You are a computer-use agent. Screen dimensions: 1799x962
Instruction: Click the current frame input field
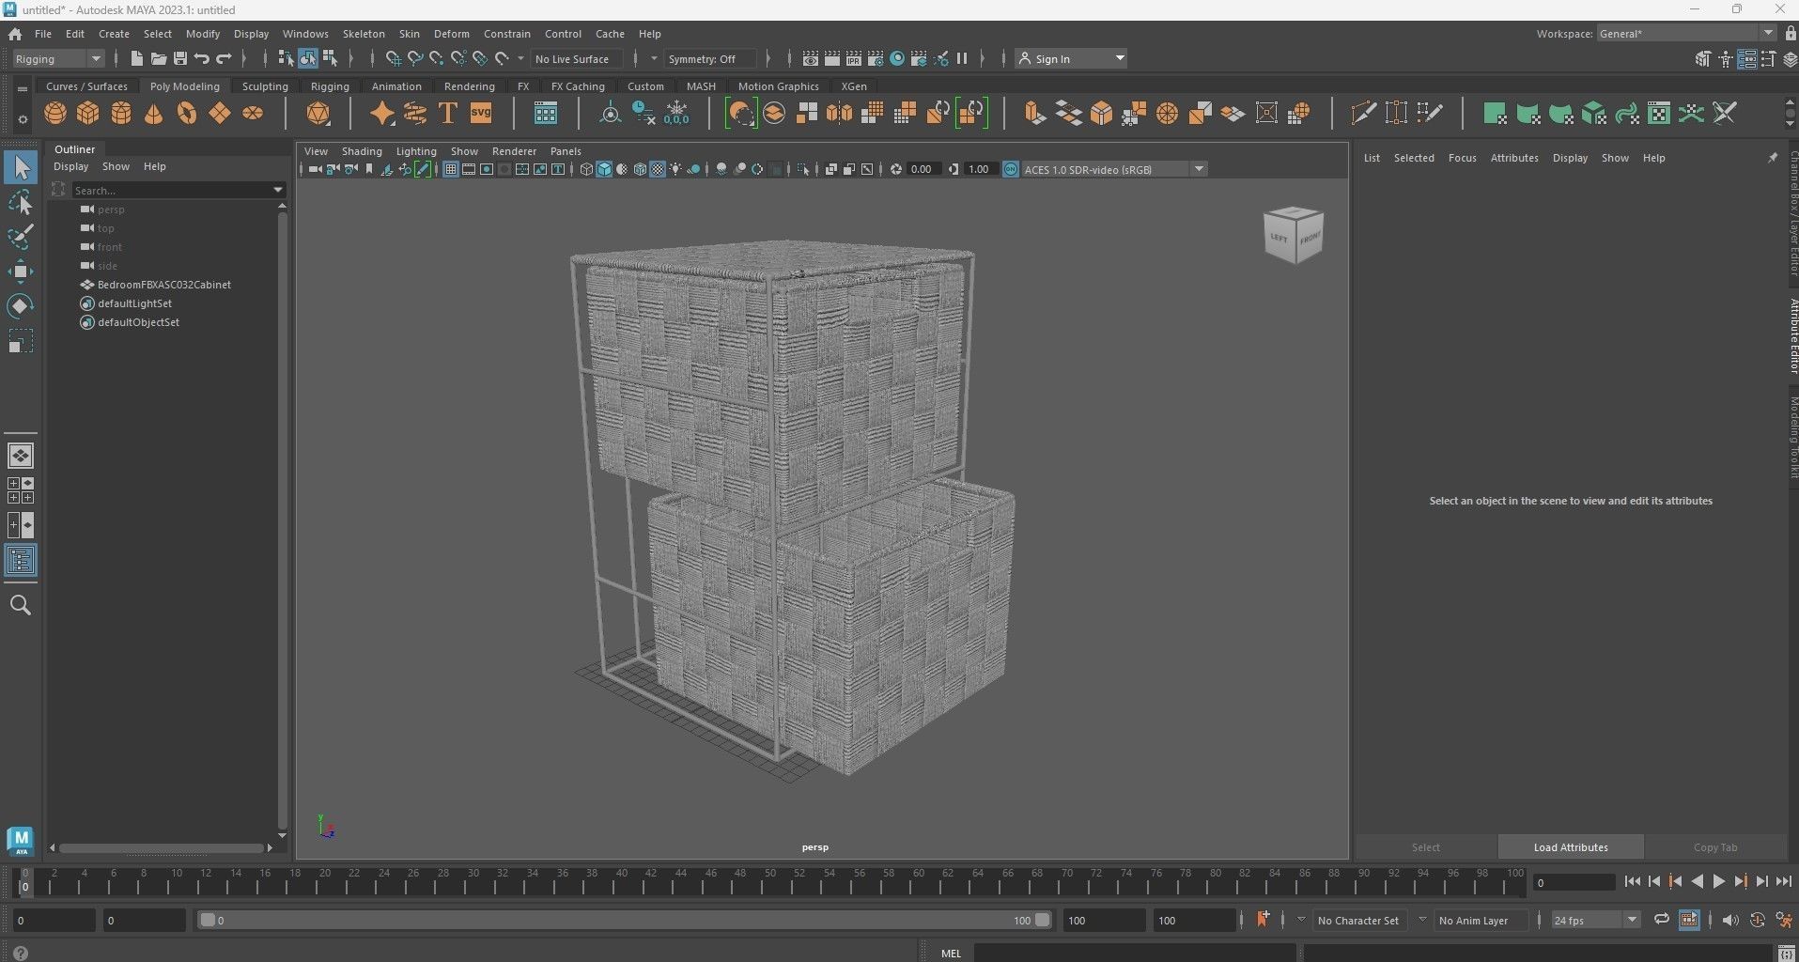(x=1574, y=882)
